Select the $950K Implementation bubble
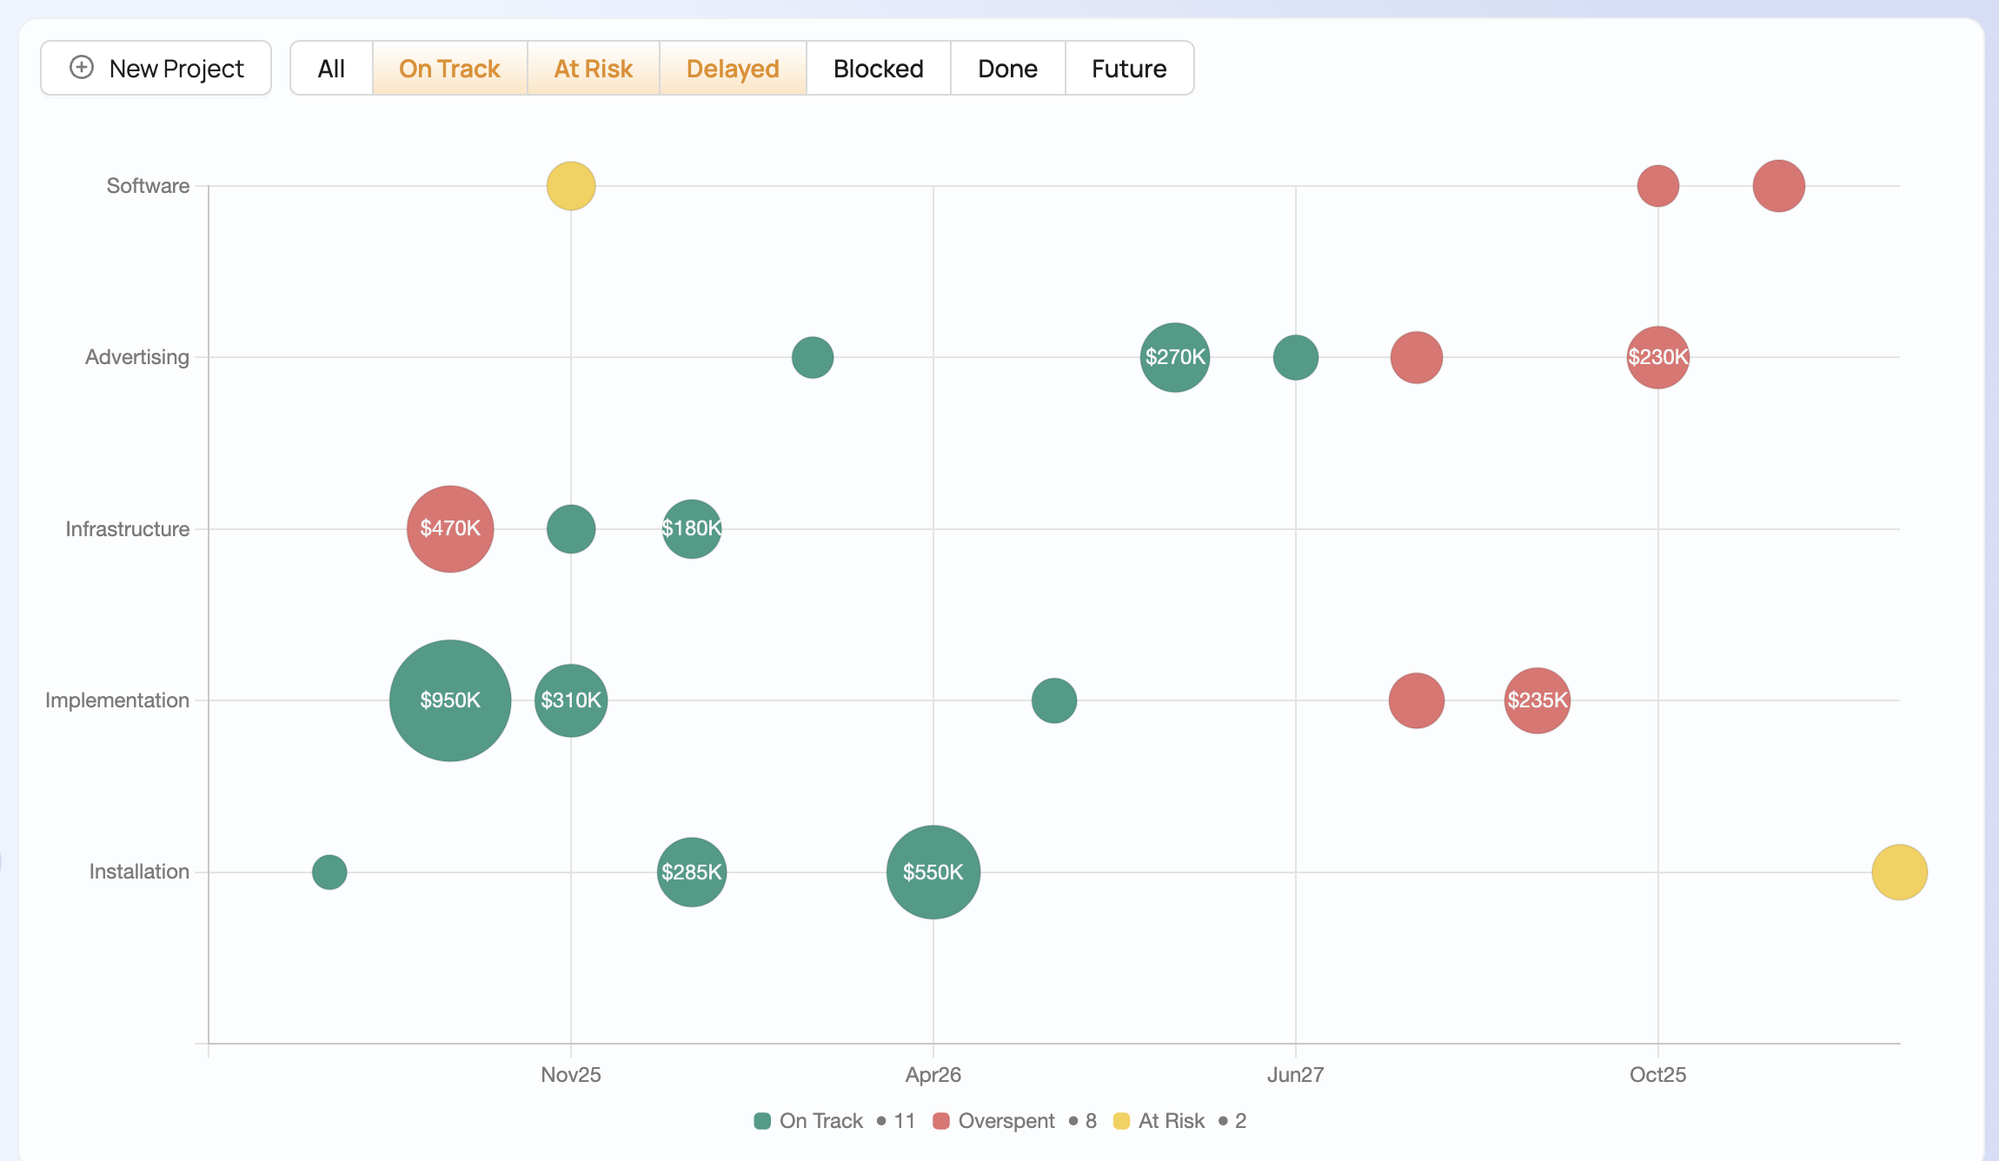Screen dimensions: 1999x1161 [449, 700]
